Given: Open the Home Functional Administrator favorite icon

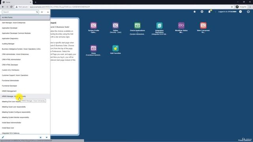Looking at the screenshot, I should (93, 48).
